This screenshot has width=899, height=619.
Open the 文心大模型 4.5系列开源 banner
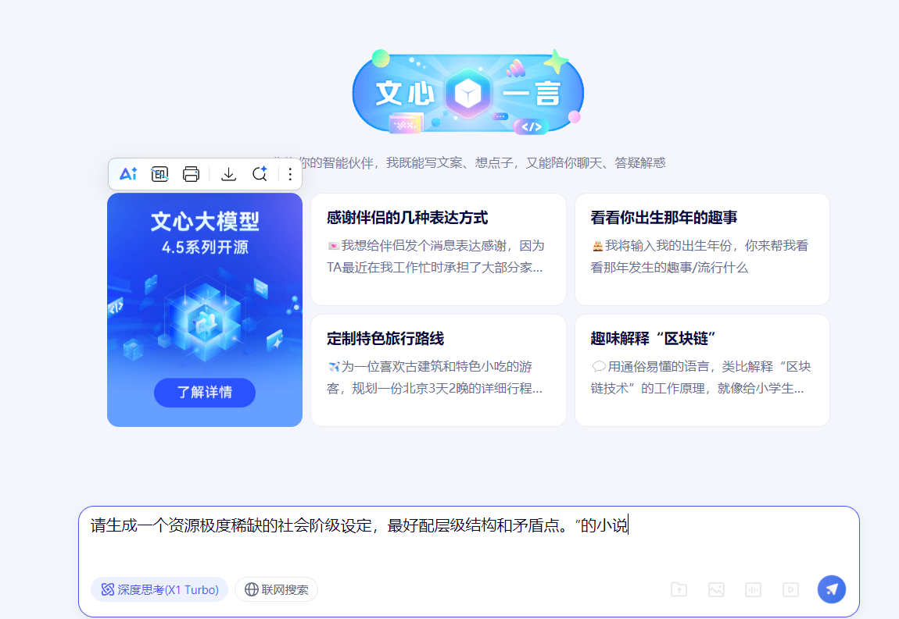pos(205,310)
